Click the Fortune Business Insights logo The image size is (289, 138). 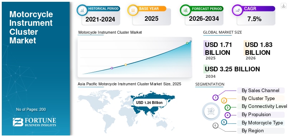(34, 122)
